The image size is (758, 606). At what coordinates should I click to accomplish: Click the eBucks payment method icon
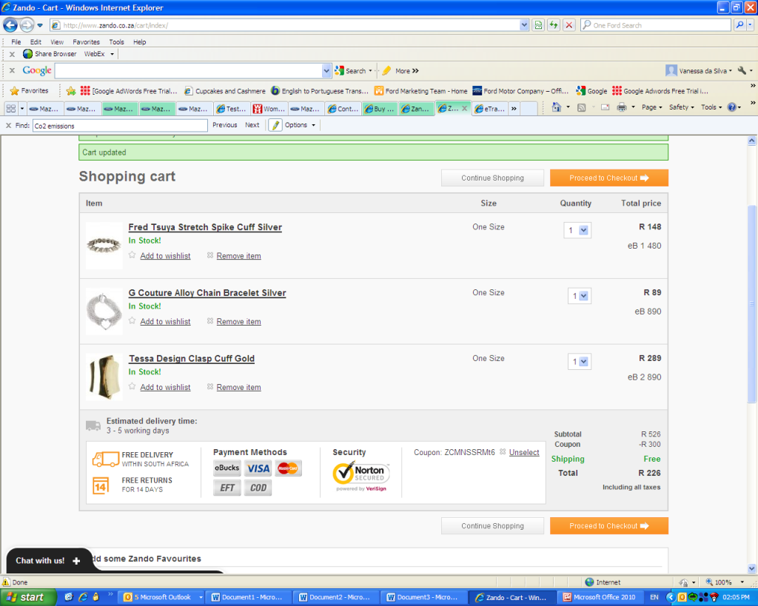coord(227,468)
